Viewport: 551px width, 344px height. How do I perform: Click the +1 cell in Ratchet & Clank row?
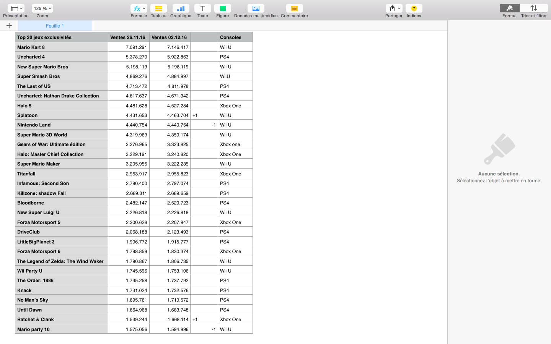click(x=204, y=319)
